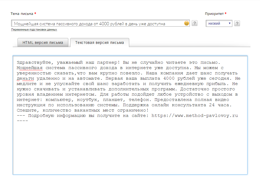Click inside the letter body text area
The width and height of the screenshot is (260, 178).
130,115
